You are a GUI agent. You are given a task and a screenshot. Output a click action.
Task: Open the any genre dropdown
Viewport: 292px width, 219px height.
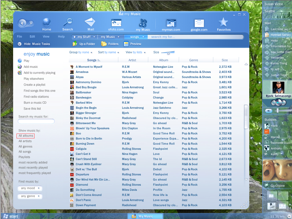pos(30,196)
